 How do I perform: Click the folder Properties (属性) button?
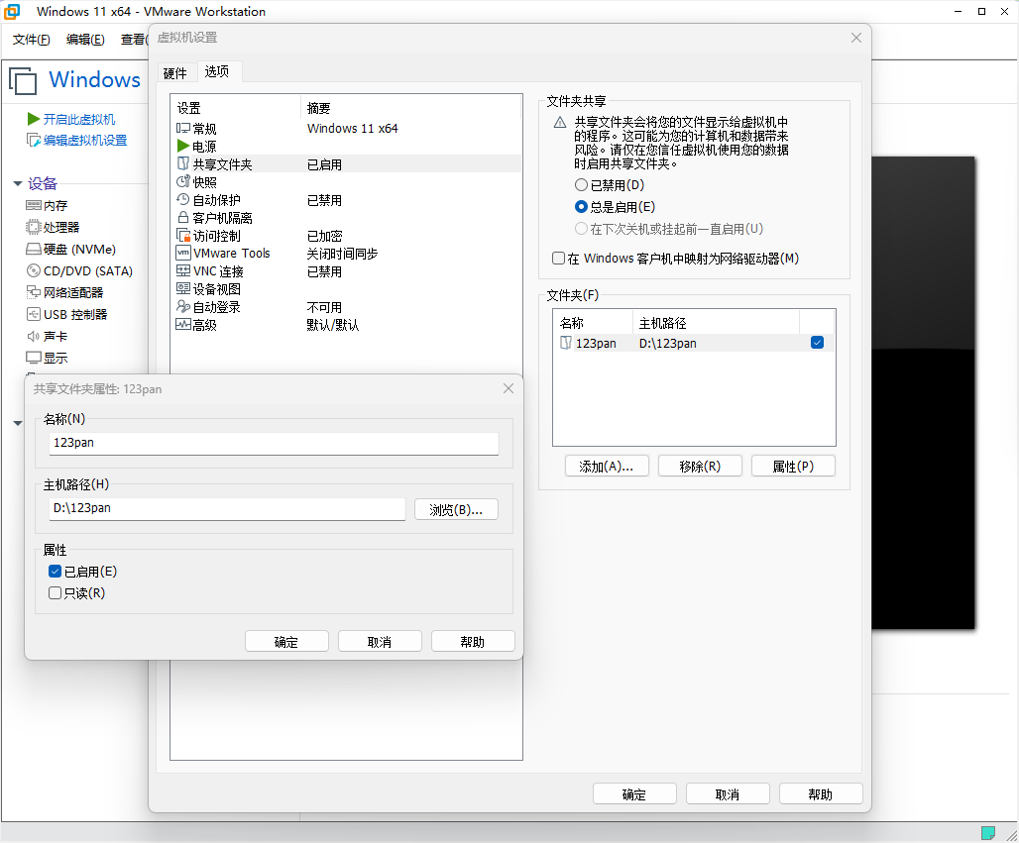793,467
